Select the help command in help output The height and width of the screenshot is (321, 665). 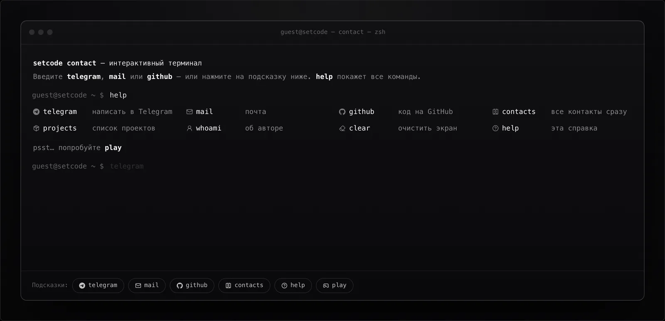click(x=510, y=128)
